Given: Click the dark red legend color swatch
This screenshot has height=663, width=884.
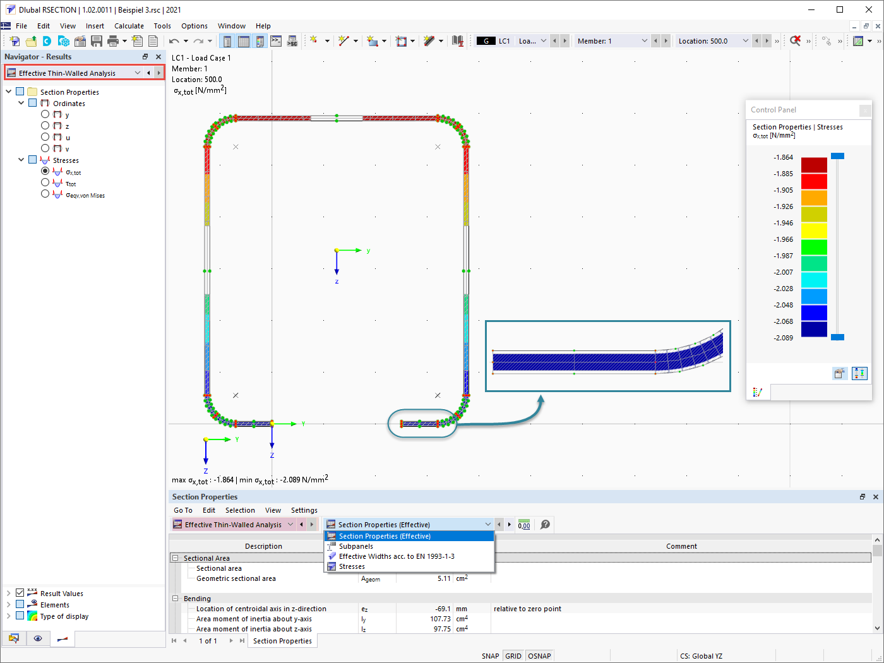Looking at the screenshot, I should point(814,165).
